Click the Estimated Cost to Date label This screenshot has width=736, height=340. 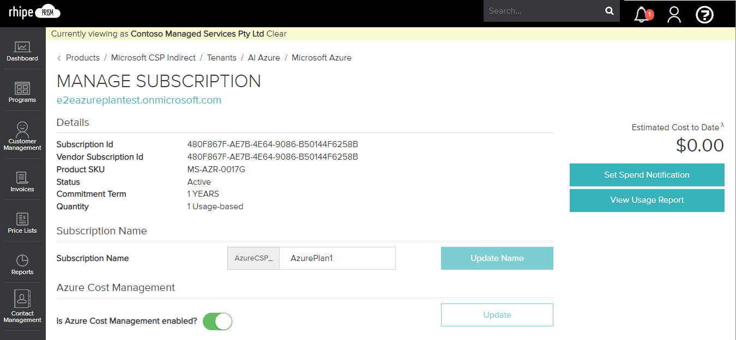[675, 127]
